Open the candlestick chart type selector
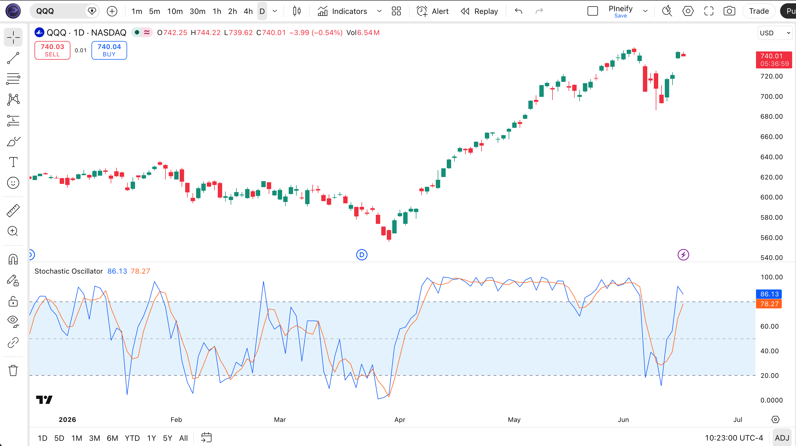This screenshot has height=446, width=796. click(297, 11)
